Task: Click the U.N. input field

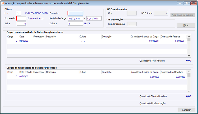Action: 19,13
